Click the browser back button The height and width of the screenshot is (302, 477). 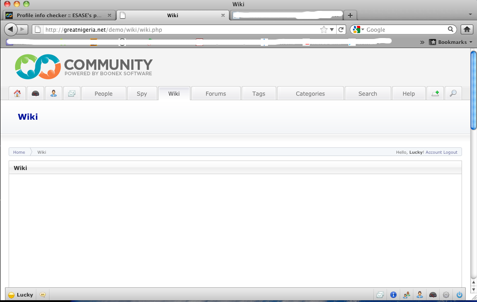pyautogui.click(x=10, y=29)
